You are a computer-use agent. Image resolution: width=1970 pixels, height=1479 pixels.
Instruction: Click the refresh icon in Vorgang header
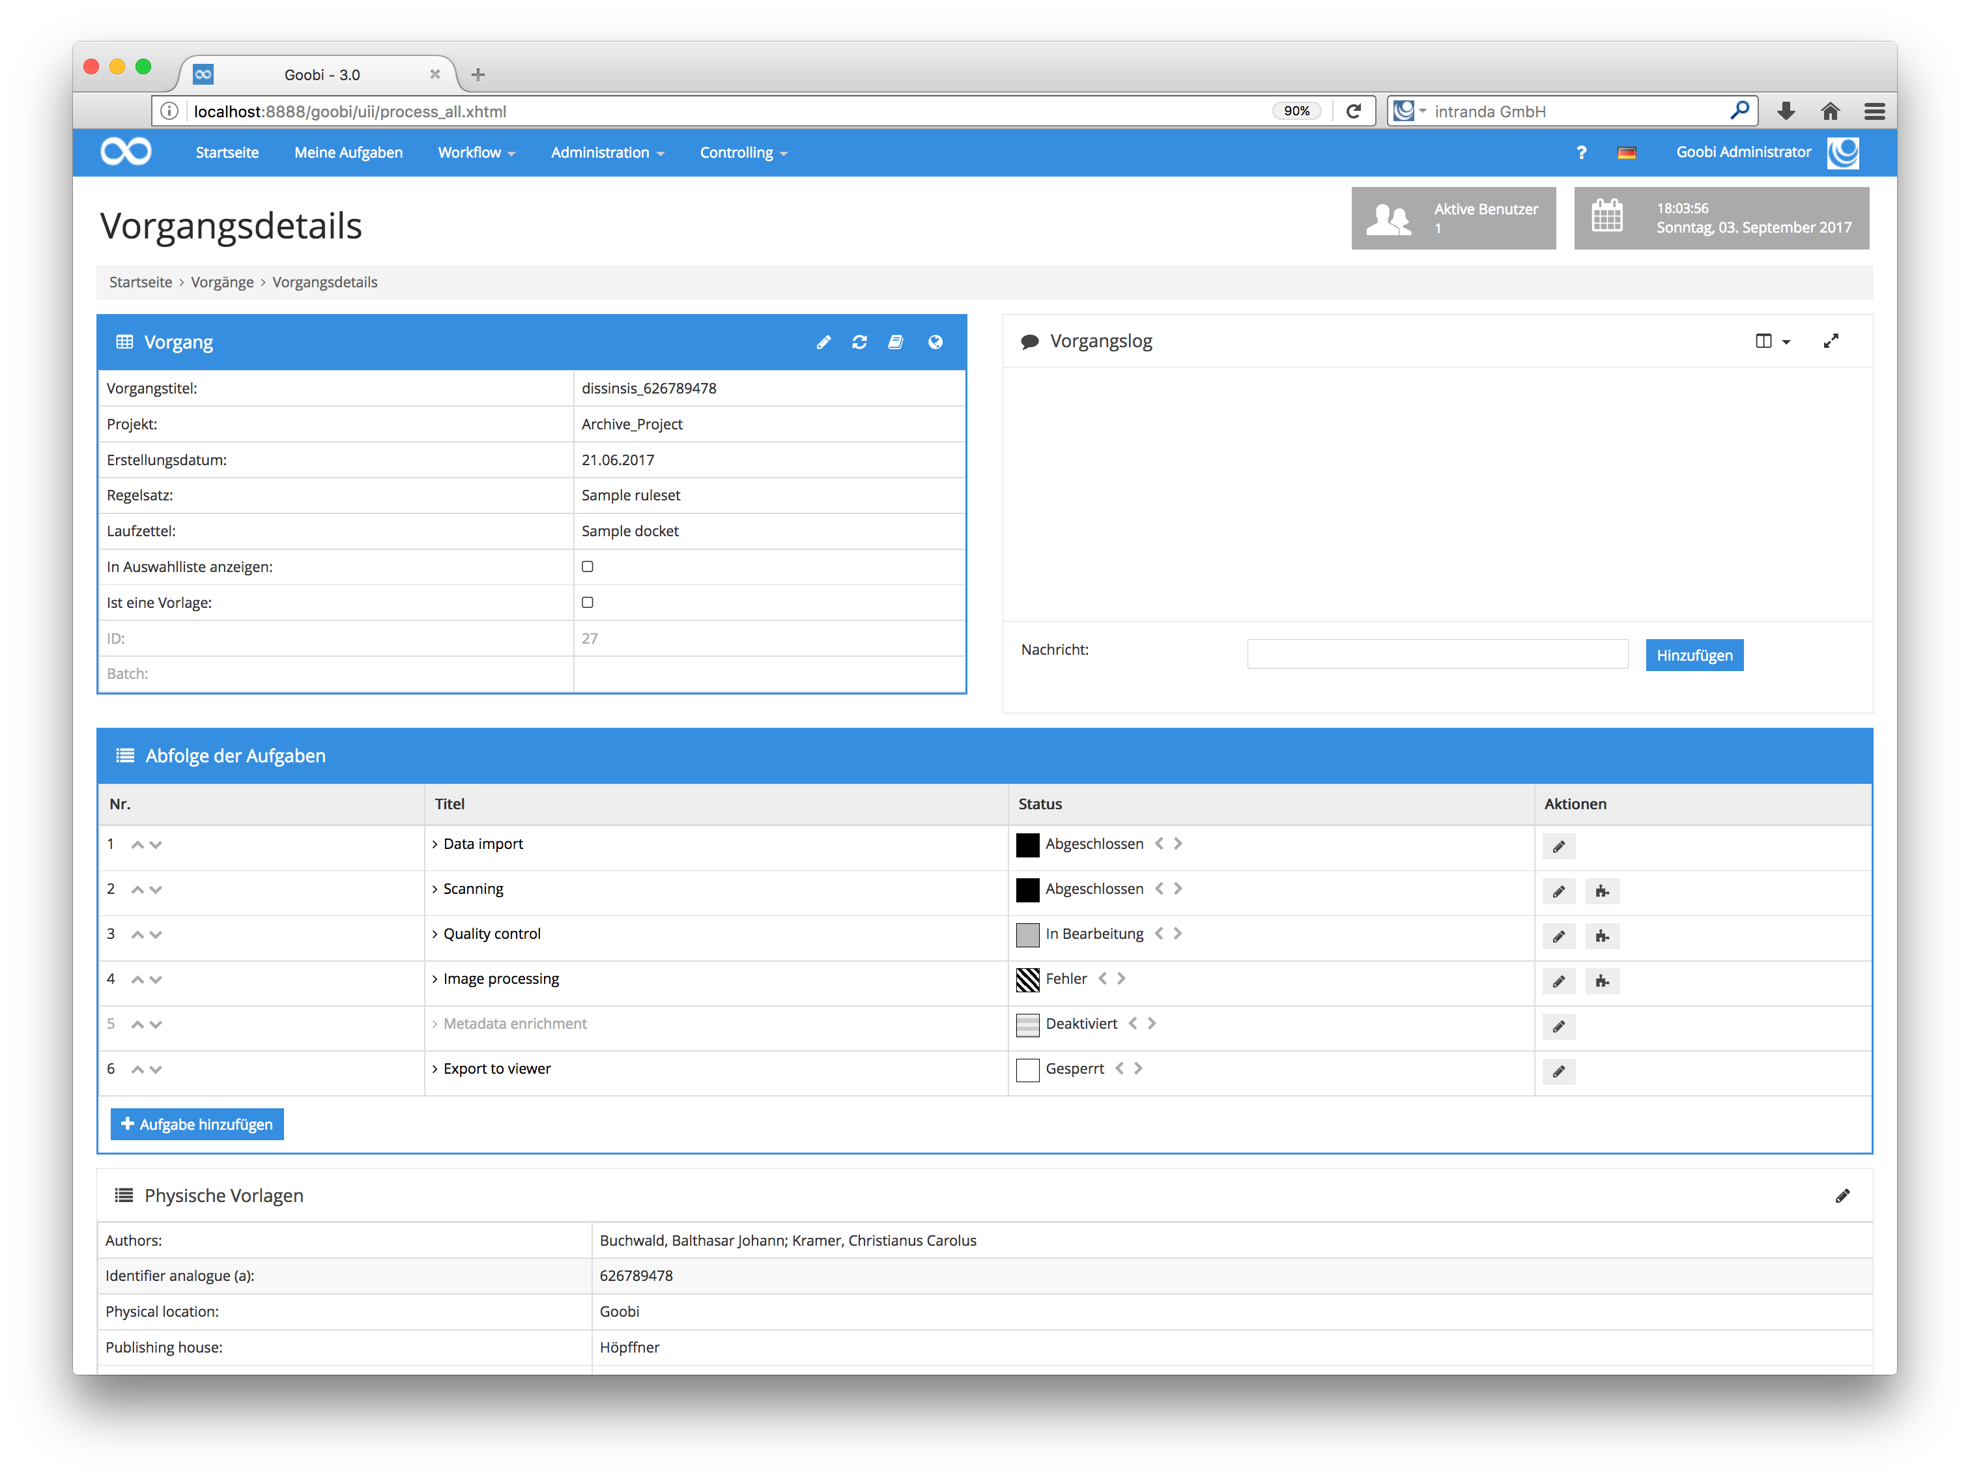point(859,342)
